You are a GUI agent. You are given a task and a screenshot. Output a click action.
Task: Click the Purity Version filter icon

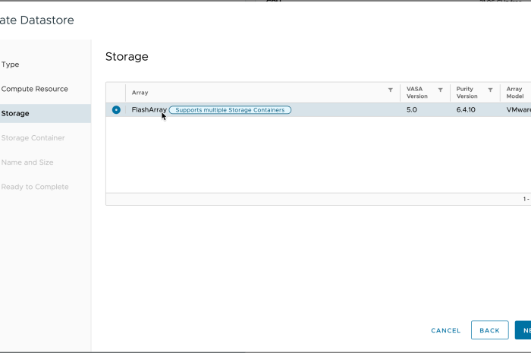click(490, 90)
